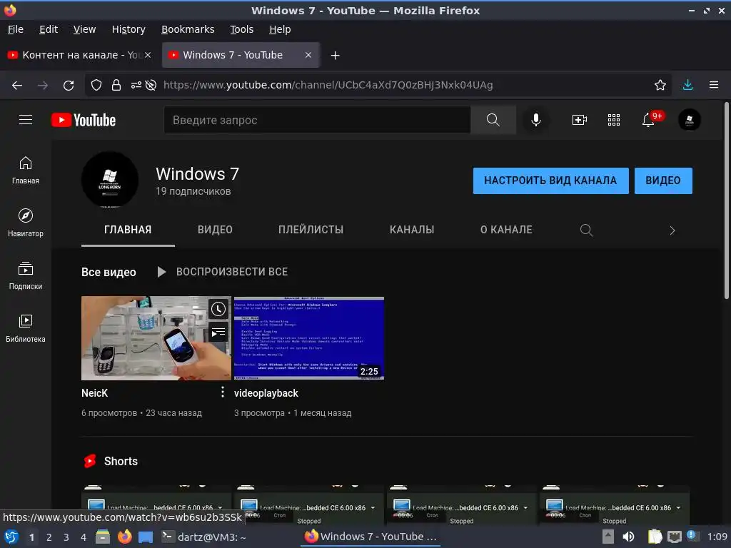Click the Shorts logo icon

tap(90, 461)
